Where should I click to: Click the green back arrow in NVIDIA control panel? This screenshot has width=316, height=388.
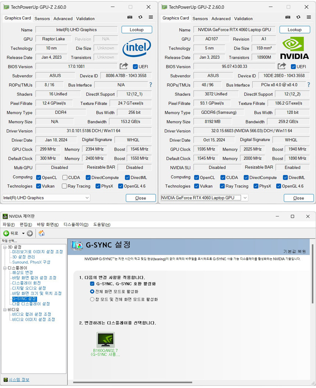point(6,233)
